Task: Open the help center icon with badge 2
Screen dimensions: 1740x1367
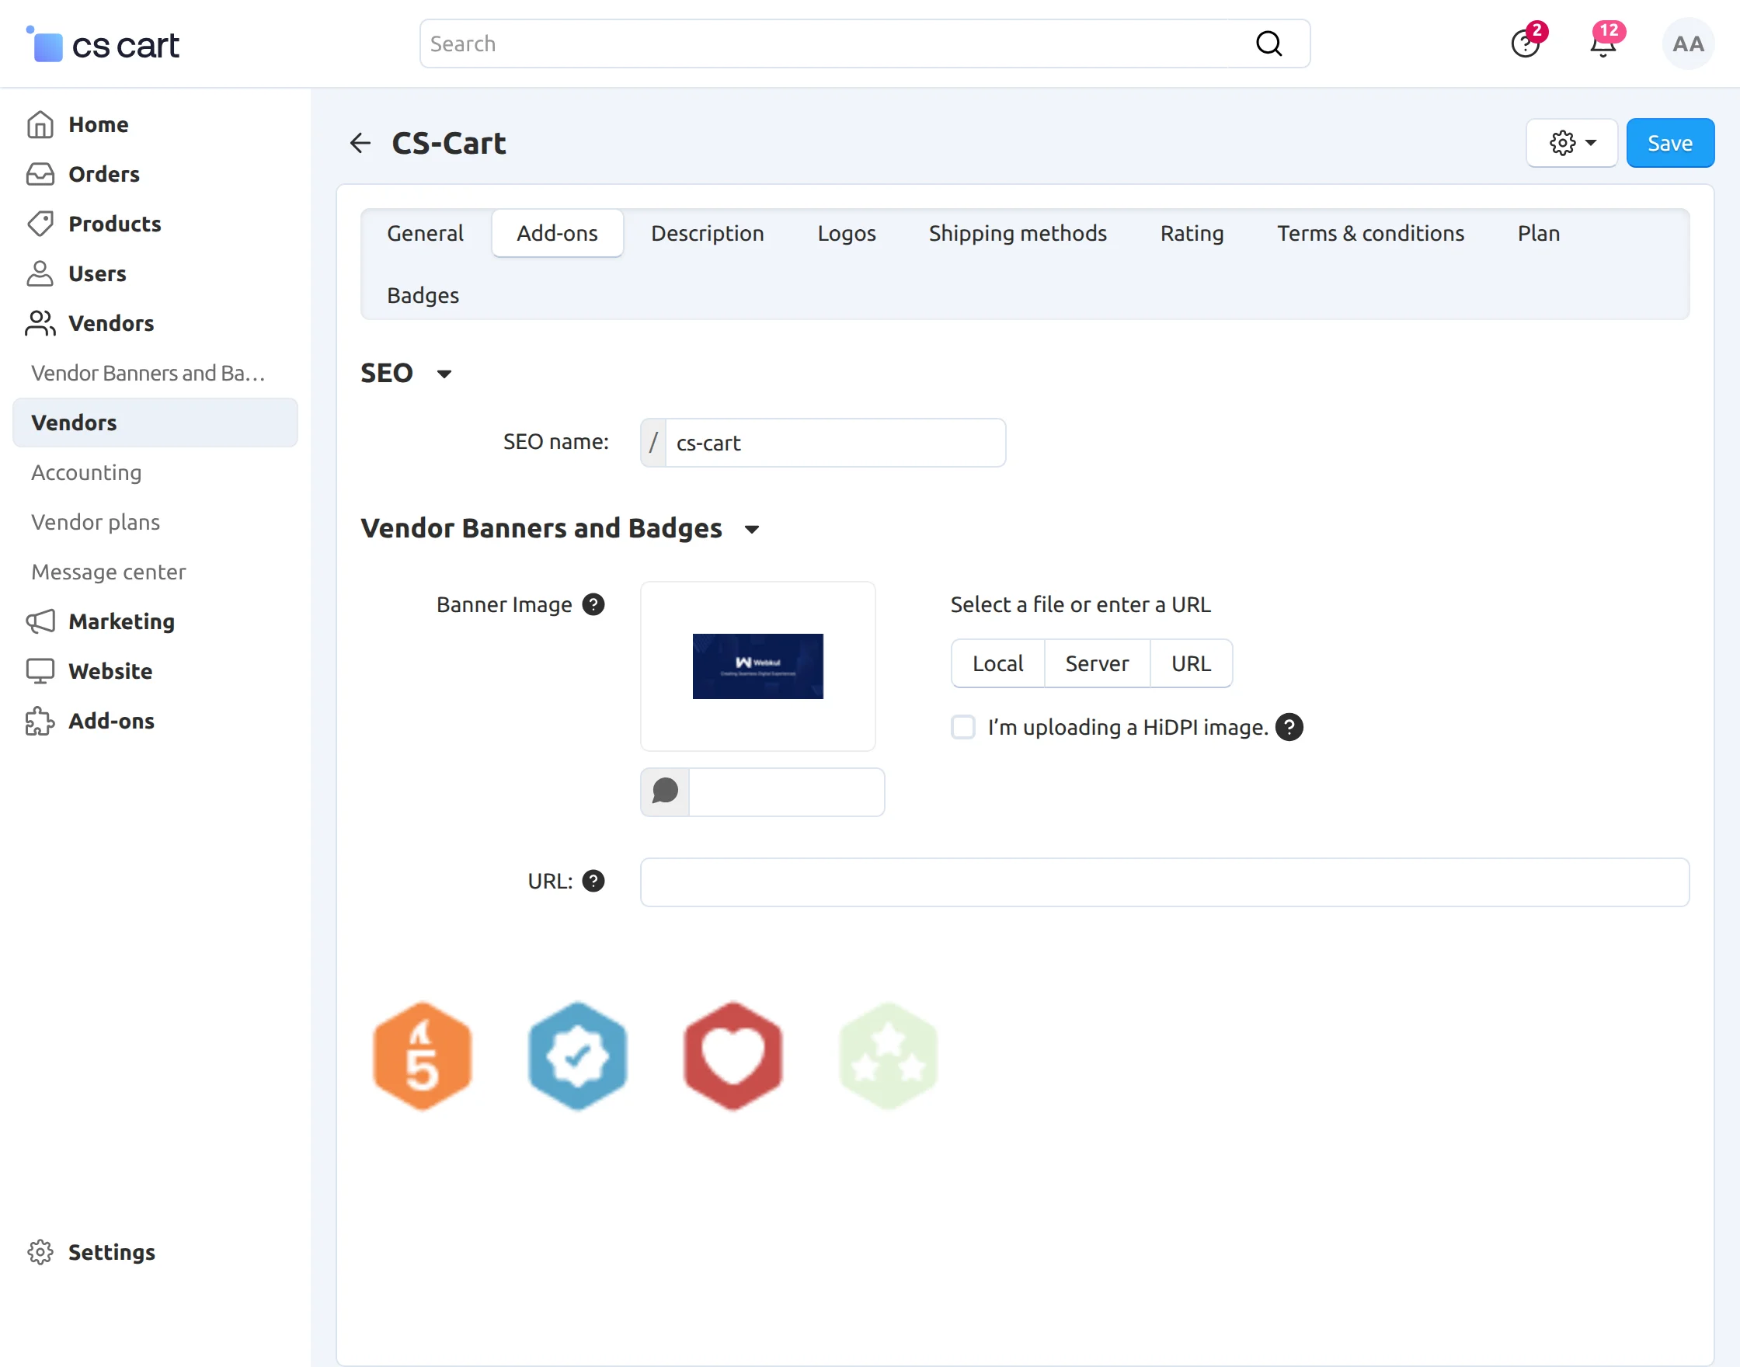Action: (x=1525, y=45)
